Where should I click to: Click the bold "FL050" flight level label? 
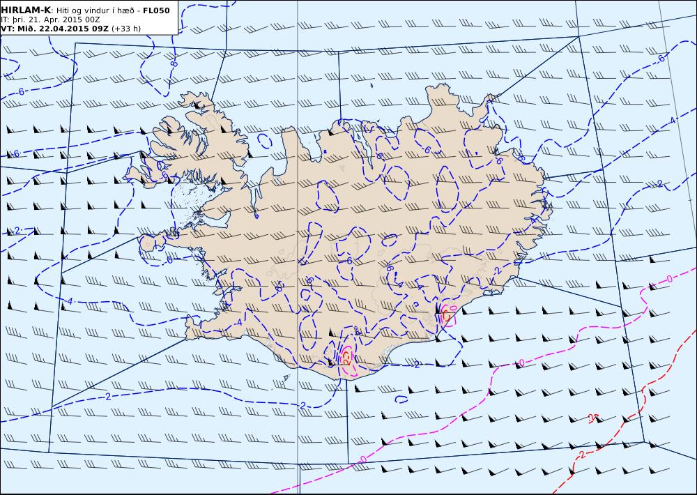156,10
